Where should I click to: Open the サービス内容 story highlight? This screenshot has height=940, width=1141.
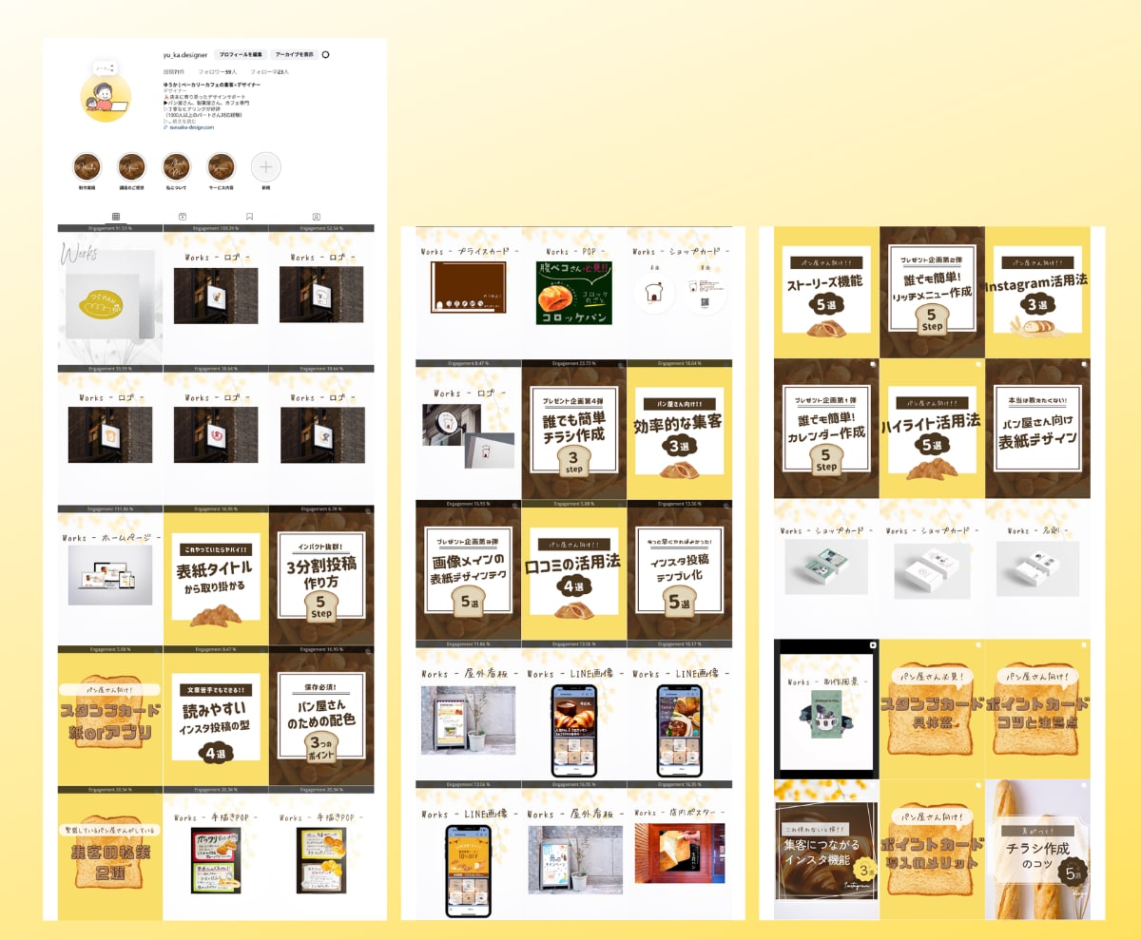(222, 167)
